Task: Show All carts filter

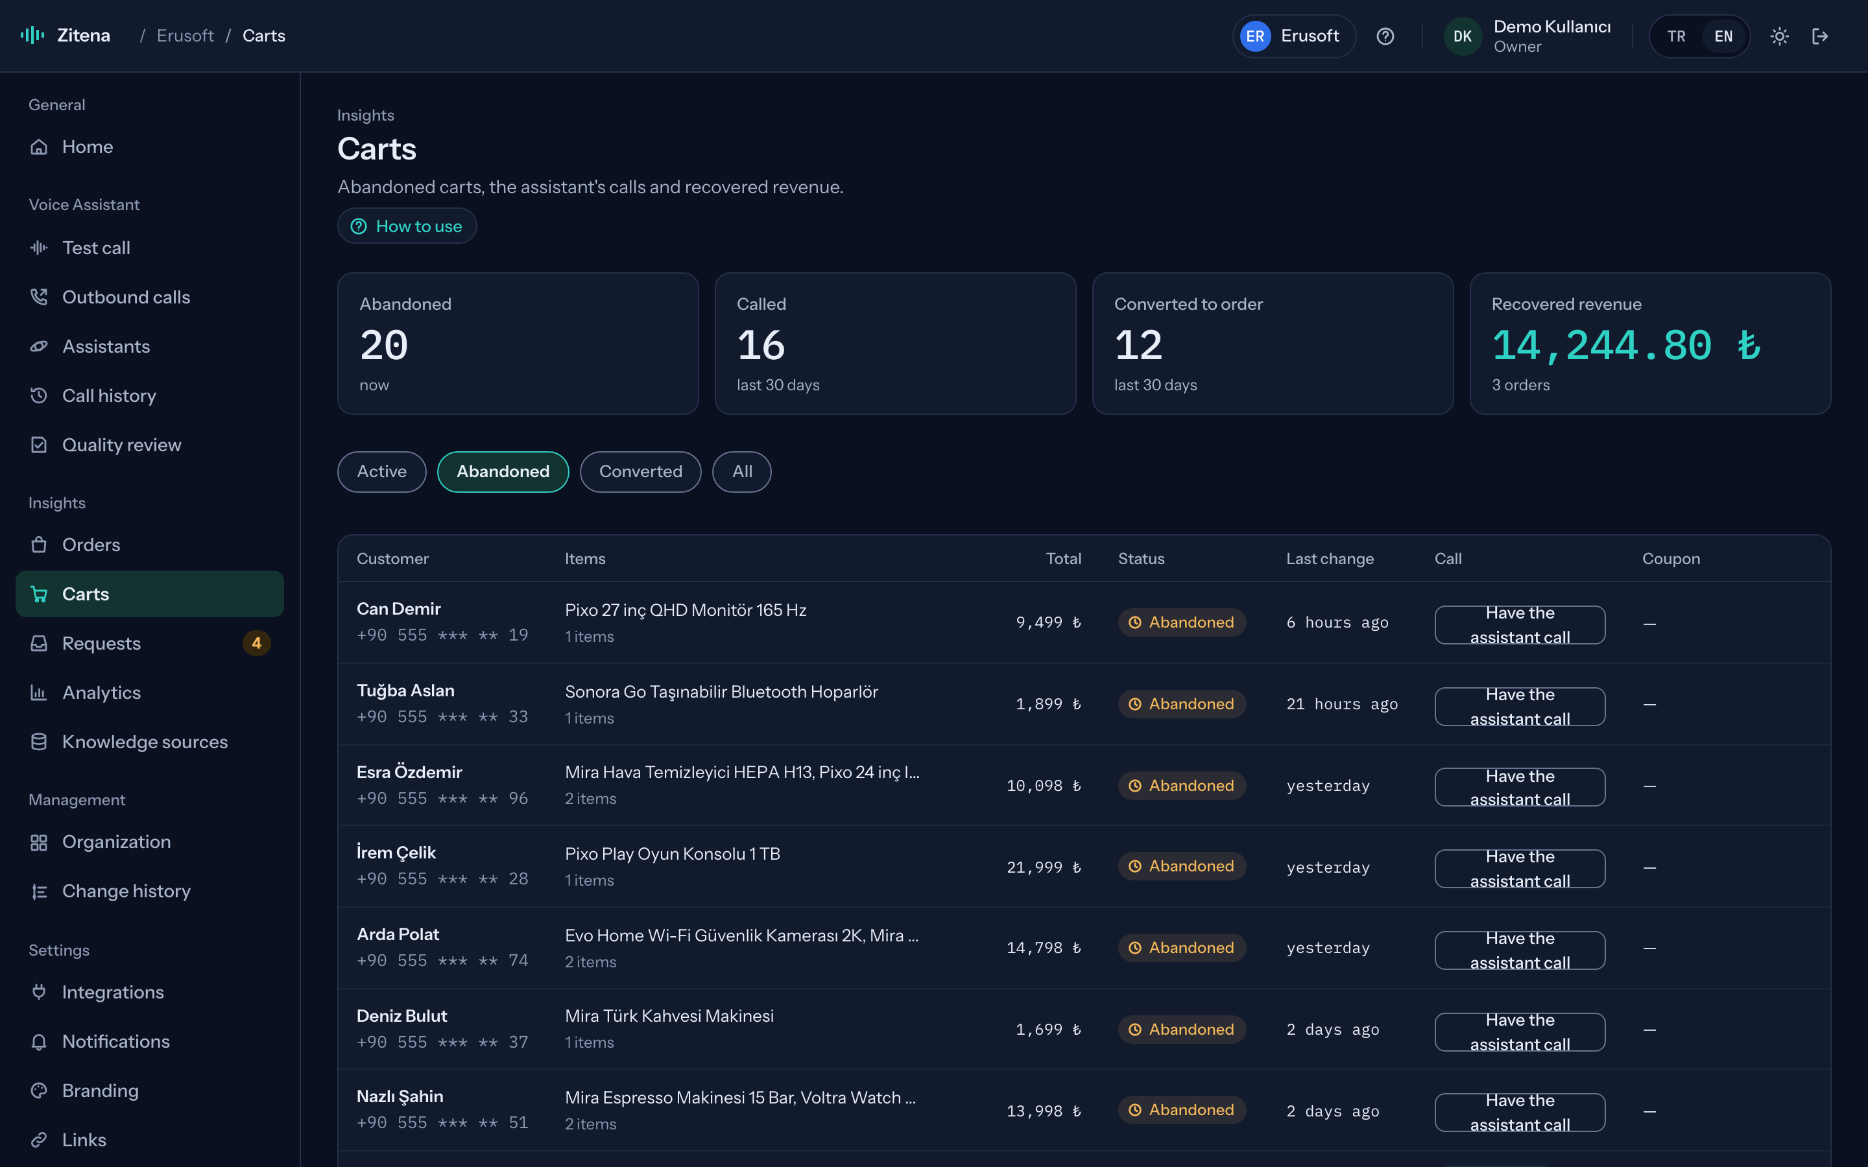Action: click(742, 471)
